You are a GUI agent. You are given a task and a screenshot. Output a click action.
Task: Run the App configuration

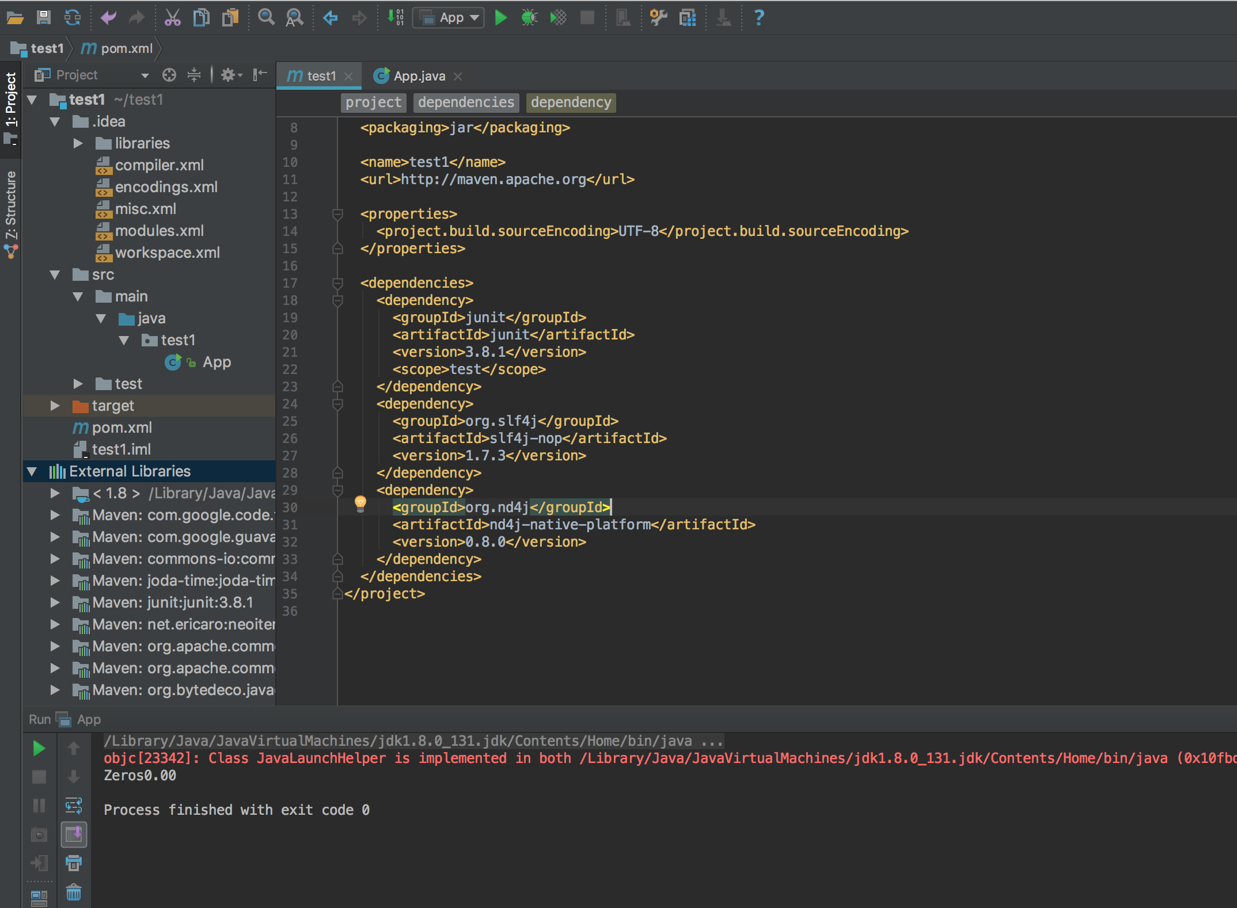(x=500, y=17)
